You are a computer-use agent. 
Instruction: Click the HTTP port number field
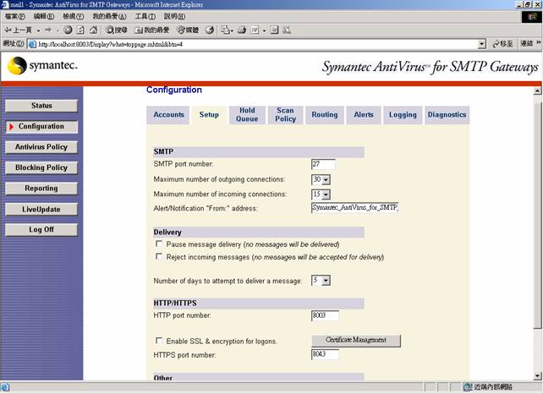click(x=325, y=315)
